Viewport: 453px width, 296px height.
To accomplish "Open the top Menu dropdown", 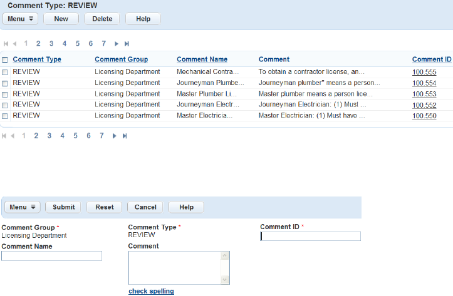I will click(x=20, y=19).
